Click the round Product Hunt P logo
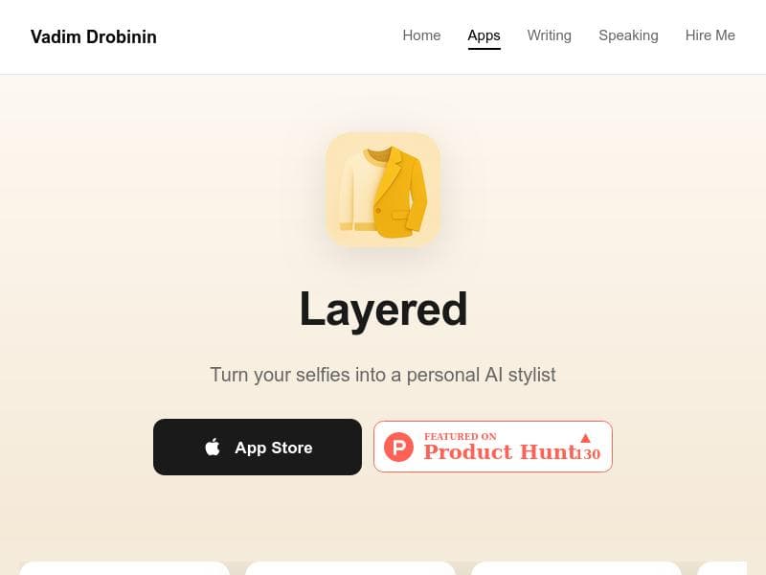The image size is (766, 575). click(x=398, y=447)
